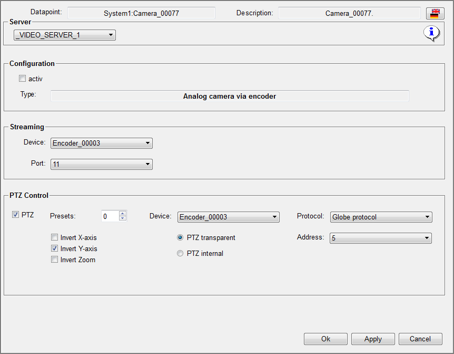Click into the Description text field
This screenshot has width=454, height=354.
click(349, 13)
